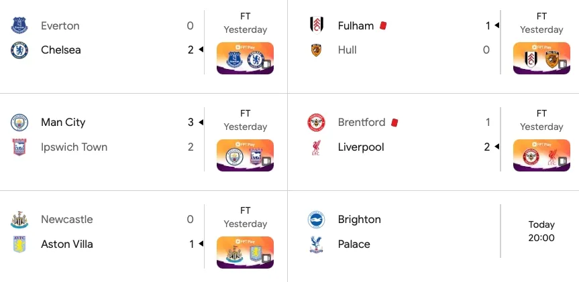Click the Crystal Palace club crest

(316, 244)
